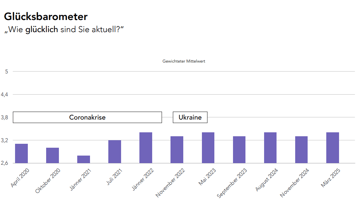Click the Mai 2023 bar
The width and height of the screenshot is (359, 207).
coord(208,148)
